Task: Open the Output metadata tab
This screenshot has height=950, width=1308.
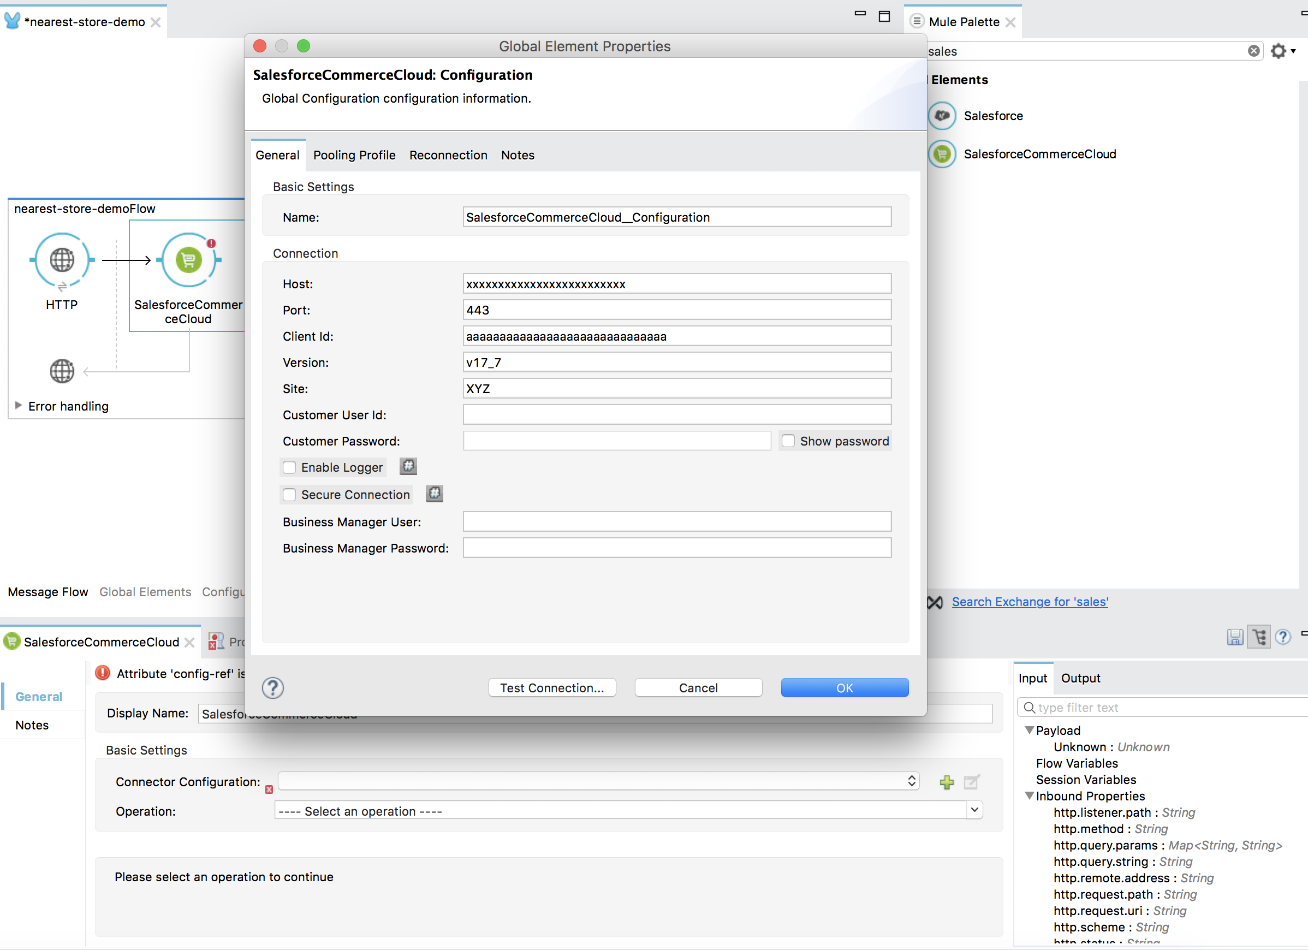Action: (1080, 678)
